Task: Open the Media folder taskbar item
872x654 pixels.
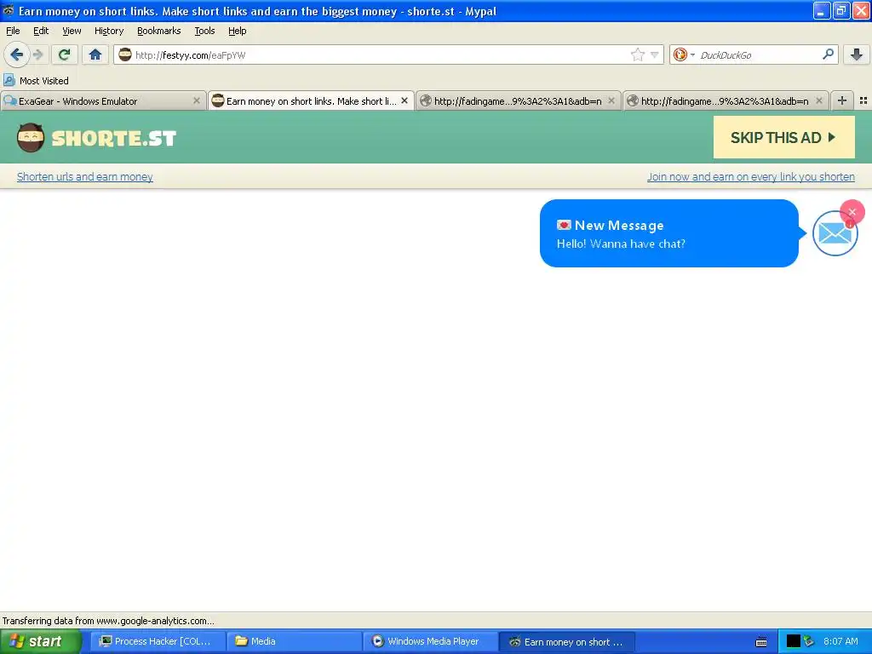Action: (295, 642)
